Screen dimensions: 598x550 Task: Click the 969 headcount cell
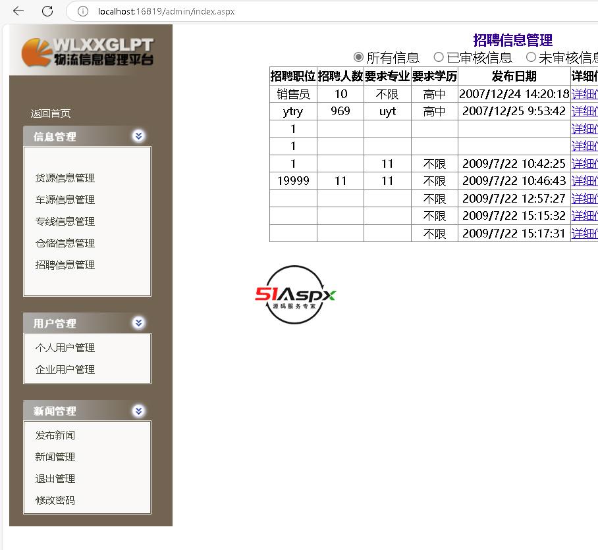[340, 111]
